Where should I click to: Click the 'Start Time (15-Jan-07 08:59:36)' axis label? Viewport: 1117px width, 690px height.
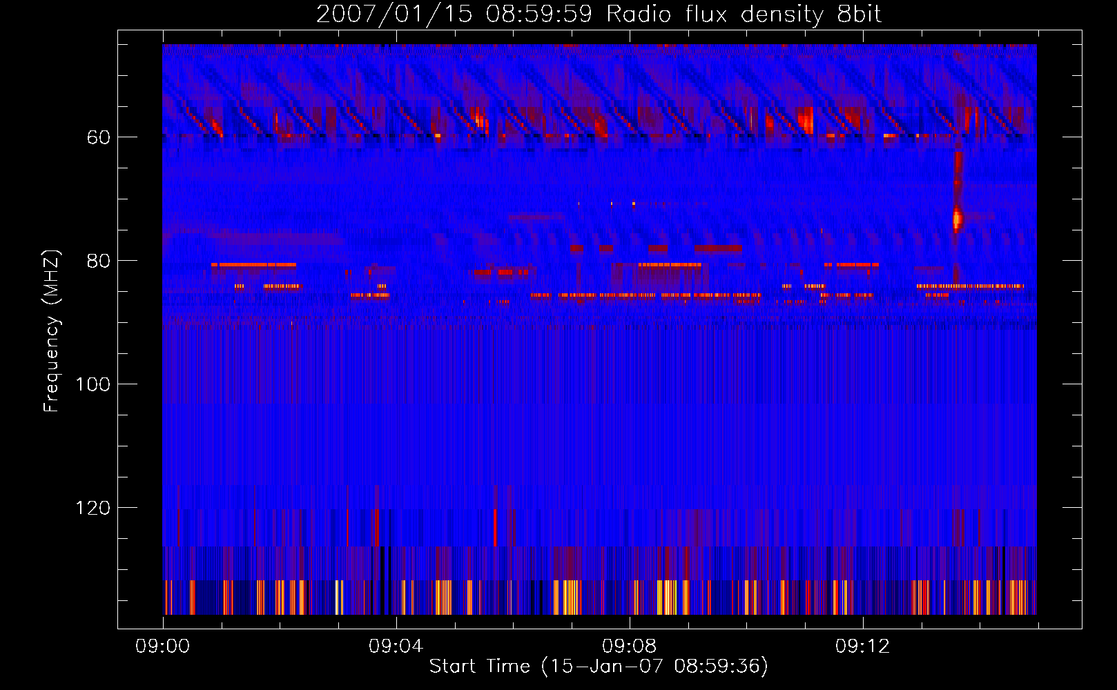click(x=599, y=667)
